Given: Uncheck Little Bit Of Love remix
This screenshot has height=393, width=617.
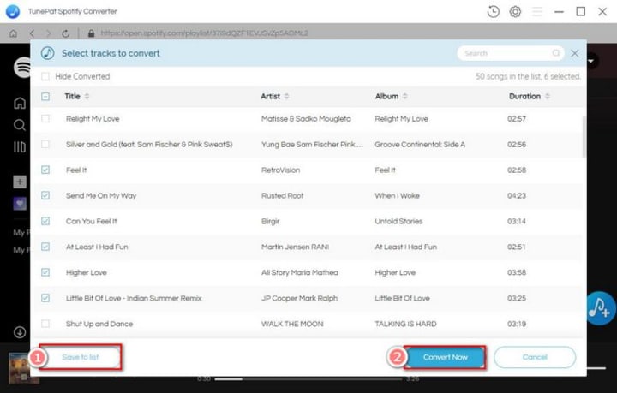Looking at the screenshot, I should tap(45, 298).
